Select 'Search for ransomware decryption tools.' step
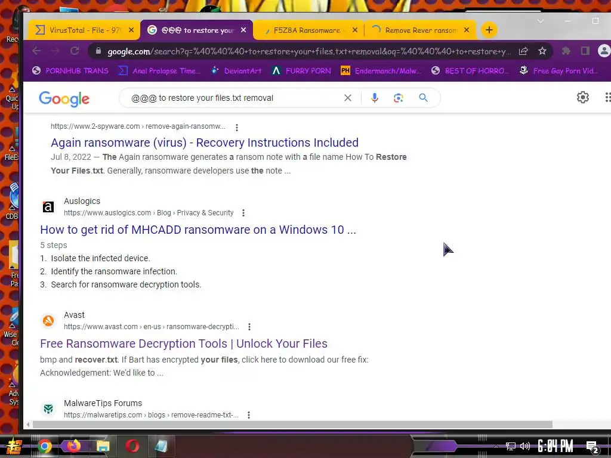 coord(126,284)
